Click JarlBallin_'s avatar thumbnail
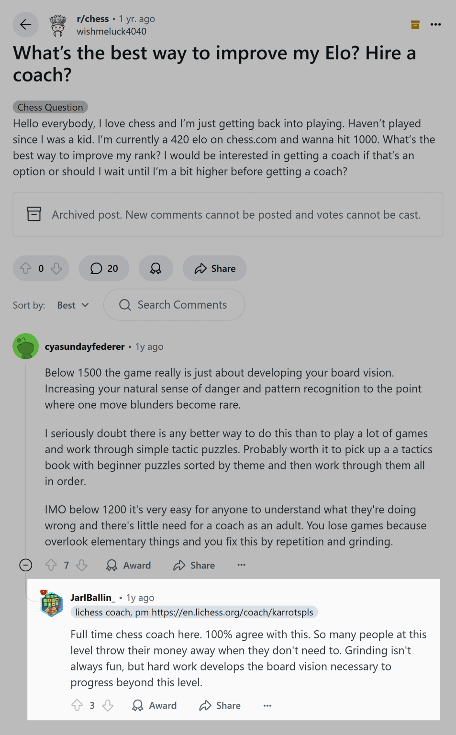456x735 pixels. [51, 603]
